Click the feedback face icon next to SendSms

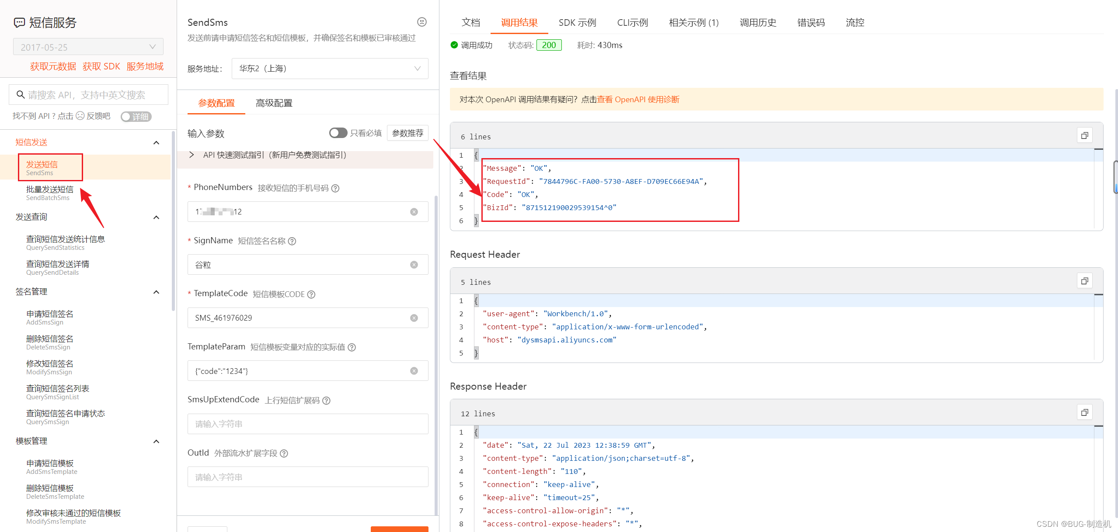(421, 22)
